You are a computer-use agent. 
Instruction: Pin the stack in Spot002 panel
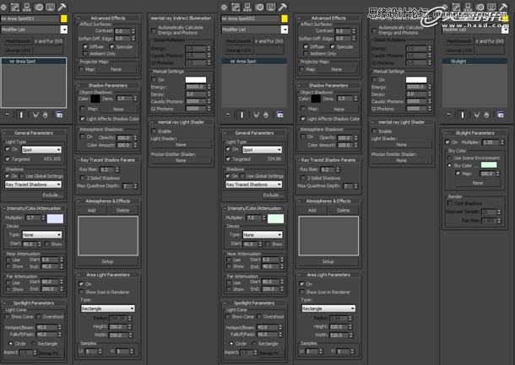(x=228, y=115)
